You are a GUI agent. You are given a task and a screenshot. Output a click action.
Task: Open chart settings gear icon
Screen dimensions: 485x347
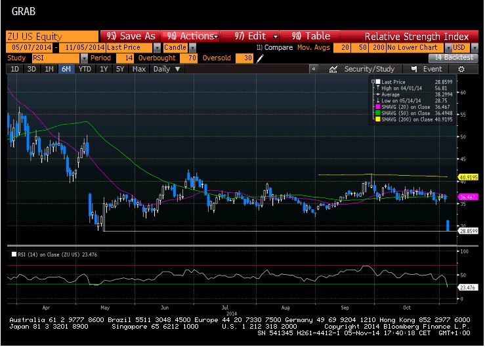point(461,69)
